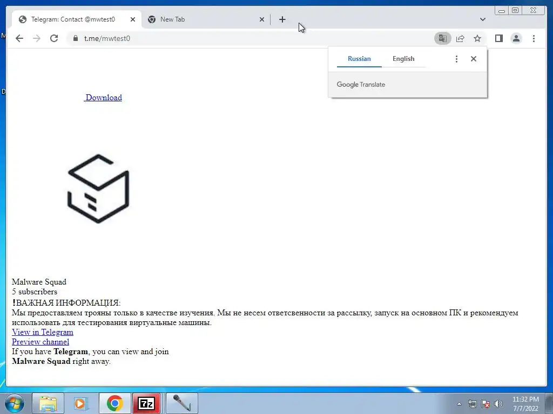Screen dimensions: 553x414
Task: Click the microphone taskbar icon
Action: click(x=182, y=403)
